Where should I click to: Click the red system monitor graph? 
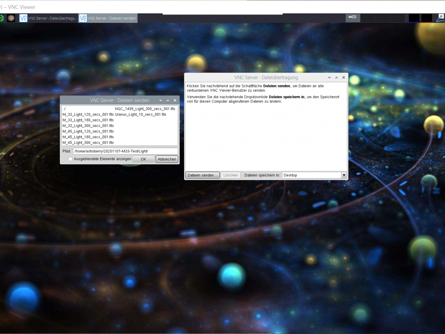[427, 18]
